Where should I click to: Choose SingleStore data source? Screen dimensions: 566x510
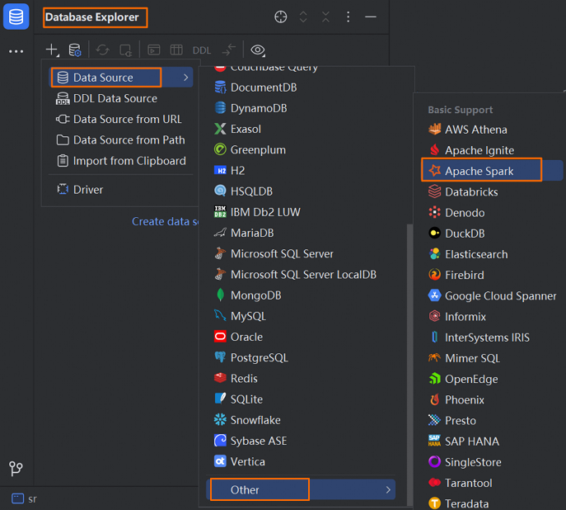(x=492, y=462)
